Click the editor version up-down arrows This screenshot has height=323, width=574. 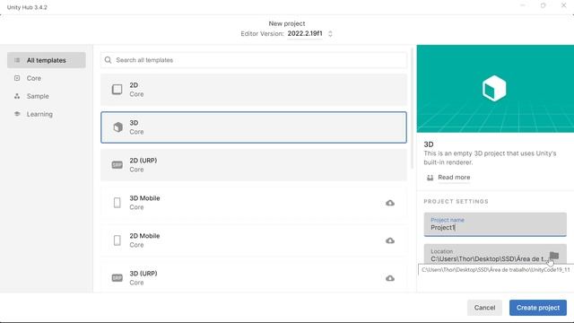tap(330, 34)
